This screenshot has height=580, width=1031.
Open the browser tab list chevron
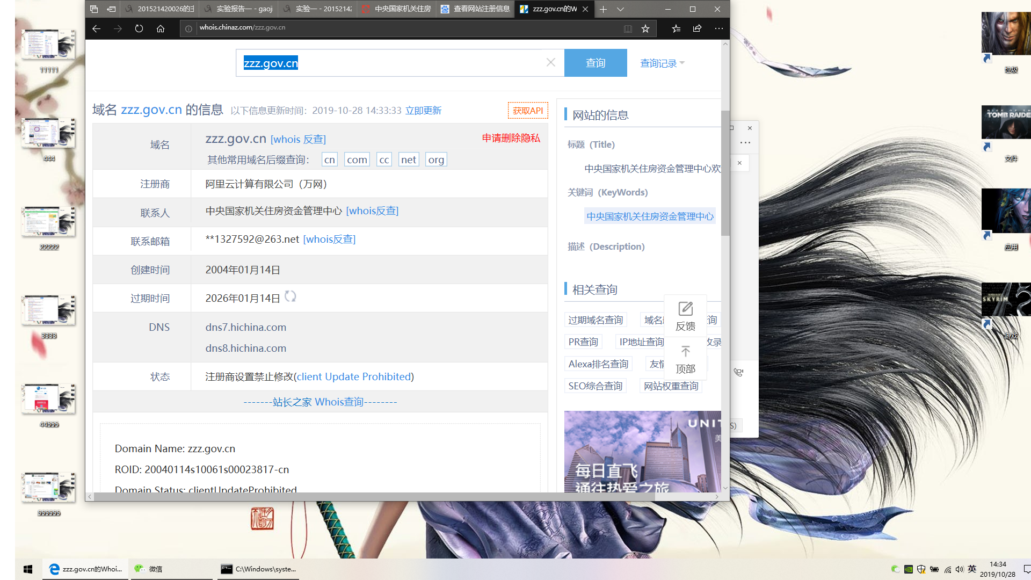[620, 9]
